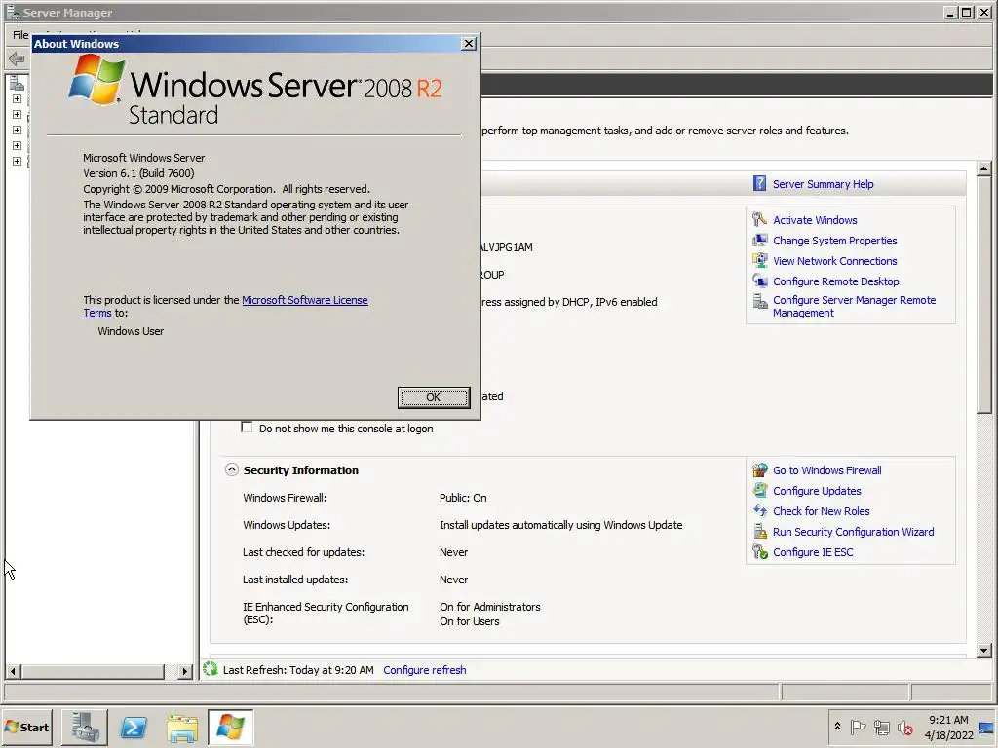Open Server Manager from the taskbar
This screenshot has width=998, height=748.
[85, 727]
